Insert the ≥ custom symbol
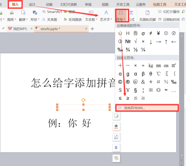The image size is (186, 166). click(128, 98)
